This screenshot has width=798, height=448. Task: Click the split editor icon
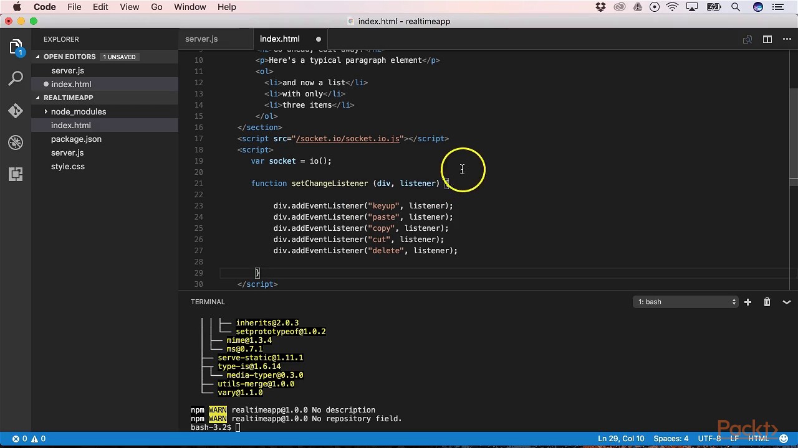pos(767,39)
